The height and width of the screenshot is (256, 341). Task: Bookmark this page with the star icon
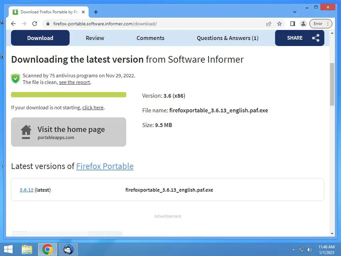point(279,24)
